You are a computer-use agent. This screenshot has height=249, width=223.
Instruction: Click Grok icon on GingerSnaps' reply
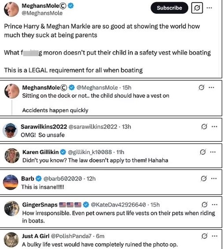[x=204, y=205]
